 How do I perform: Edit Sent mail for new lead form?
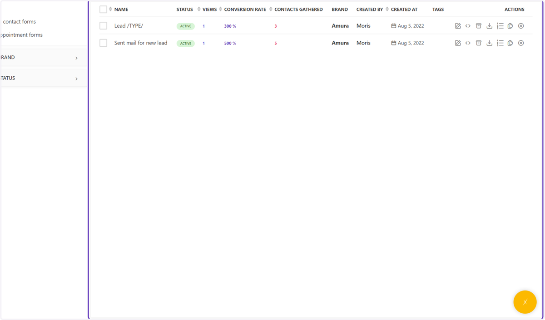pyautogui.click(x=458, y=43)
